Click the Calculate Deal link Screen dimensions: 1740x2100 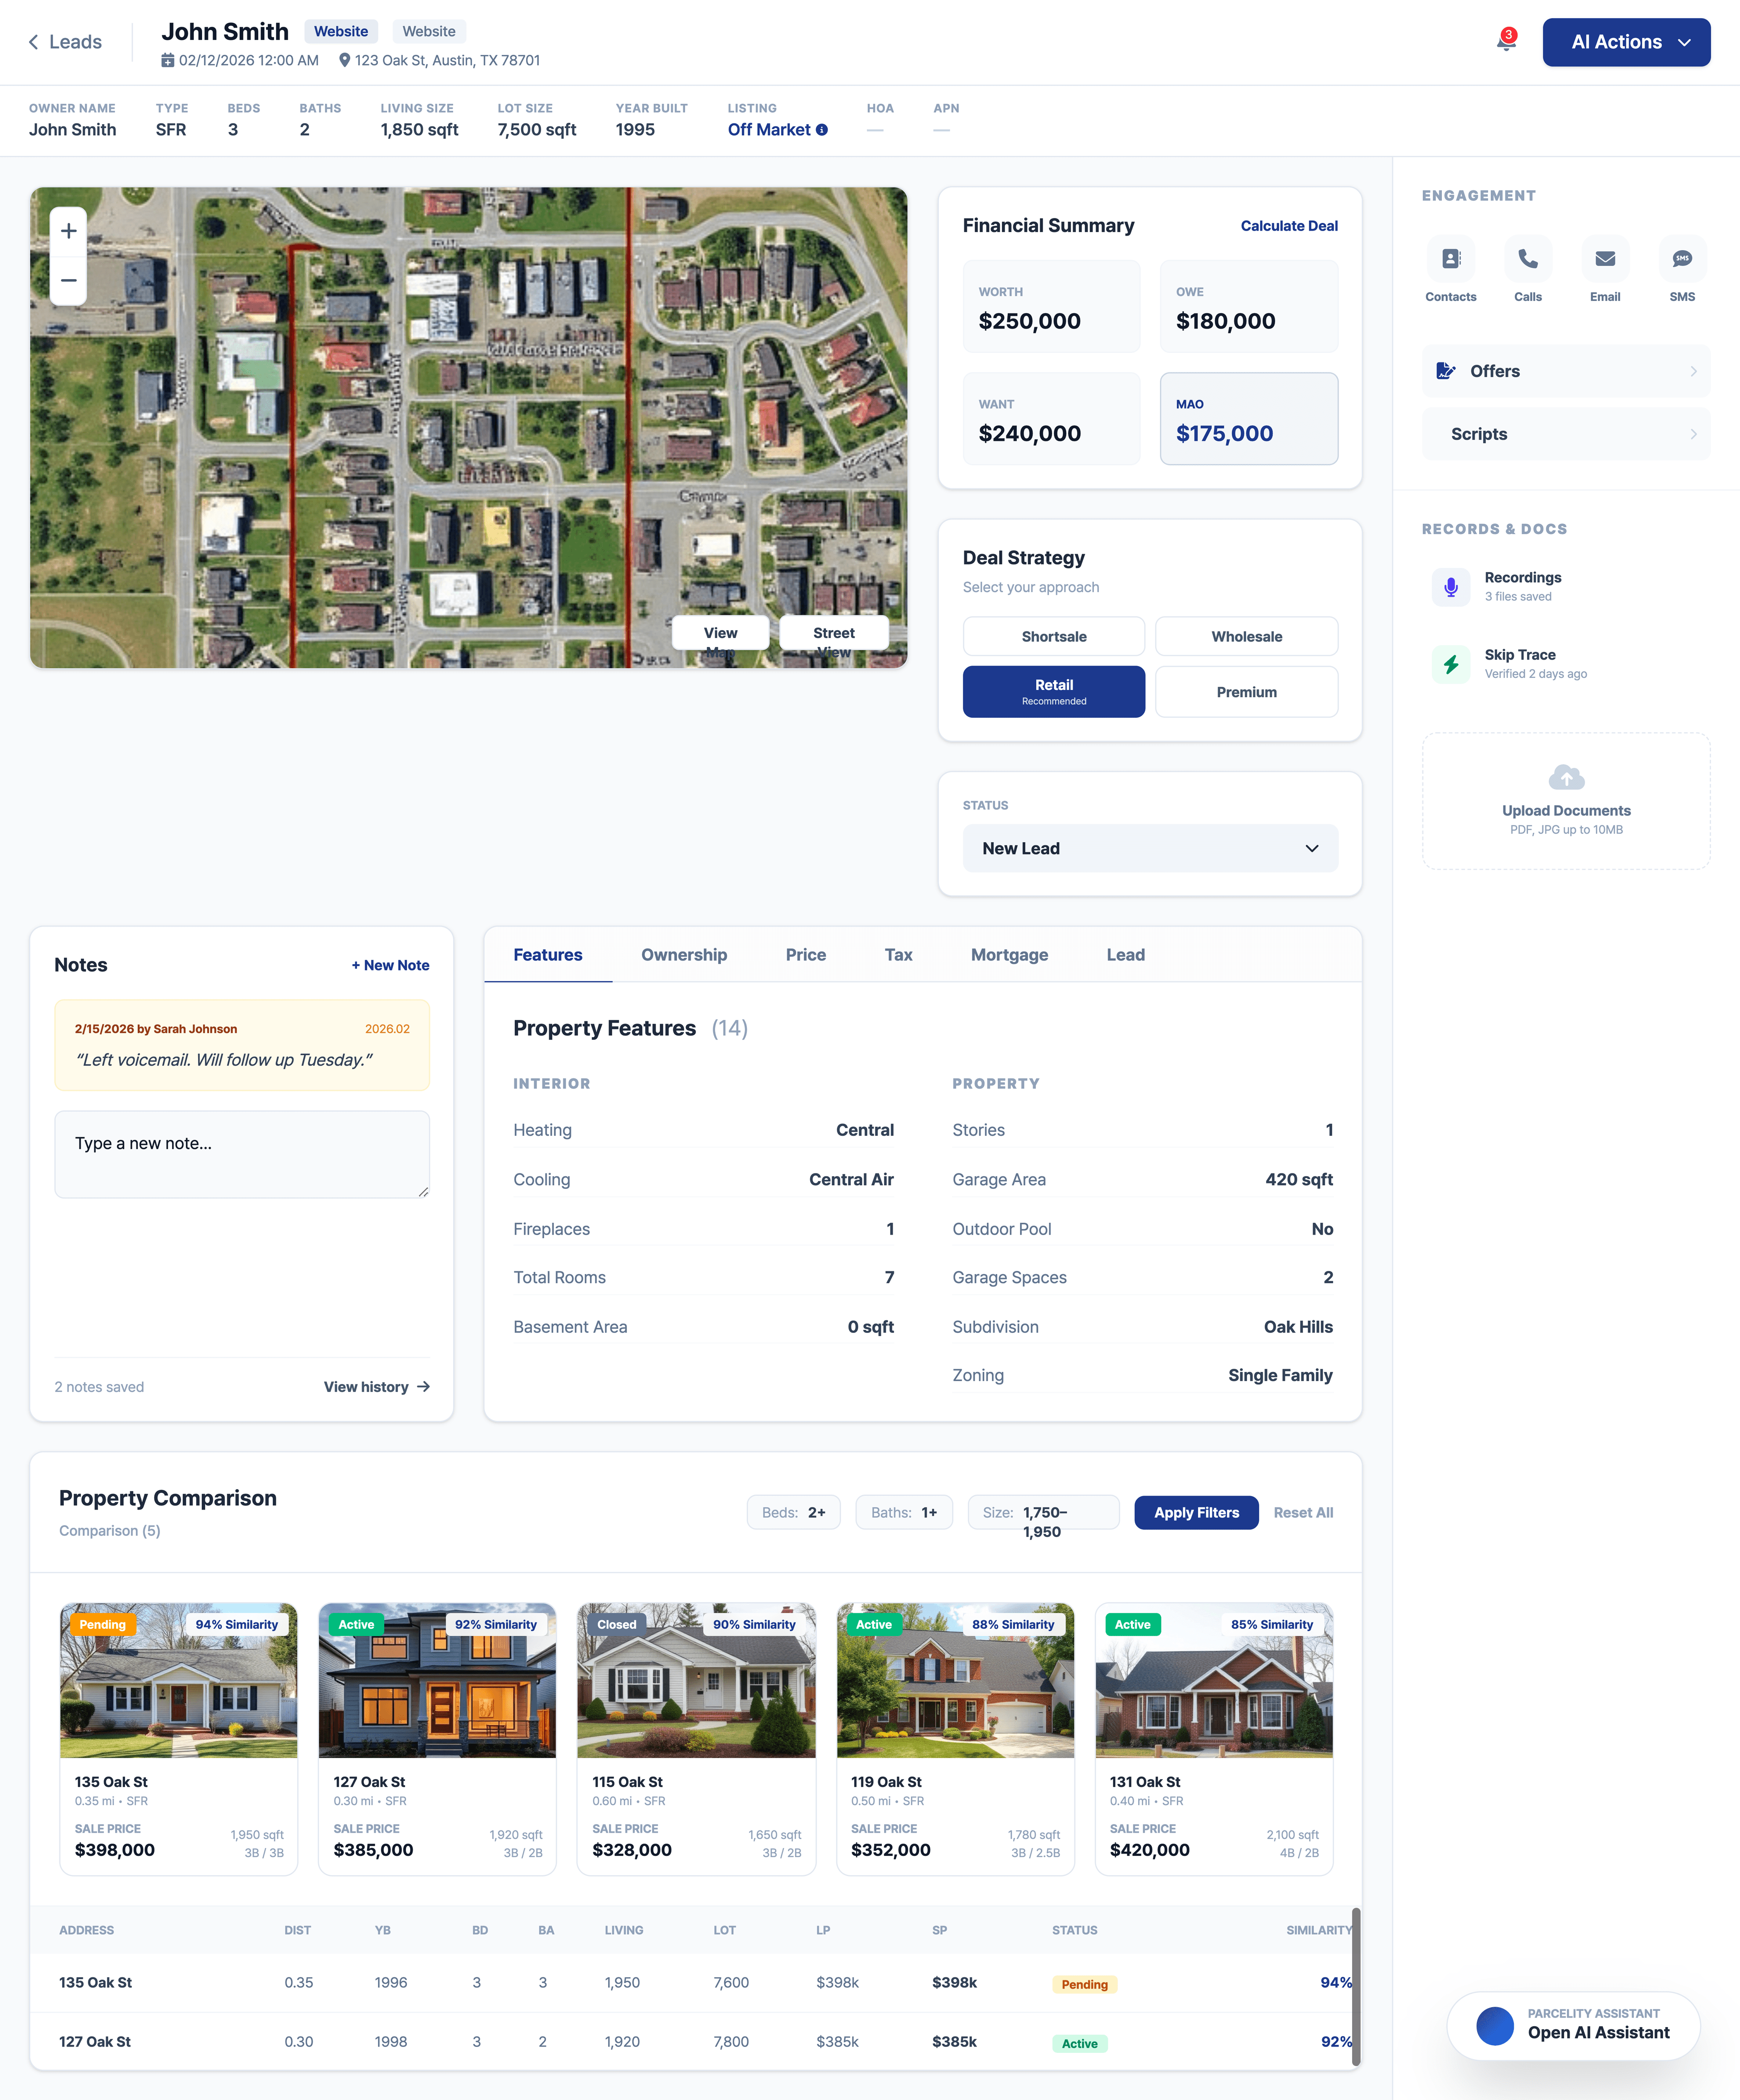coord(1289,225)
